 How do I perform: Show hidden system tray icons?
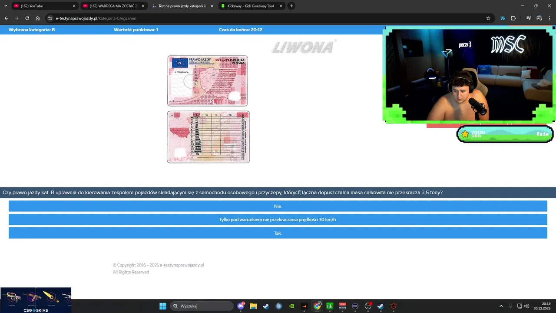click(501, 306)
